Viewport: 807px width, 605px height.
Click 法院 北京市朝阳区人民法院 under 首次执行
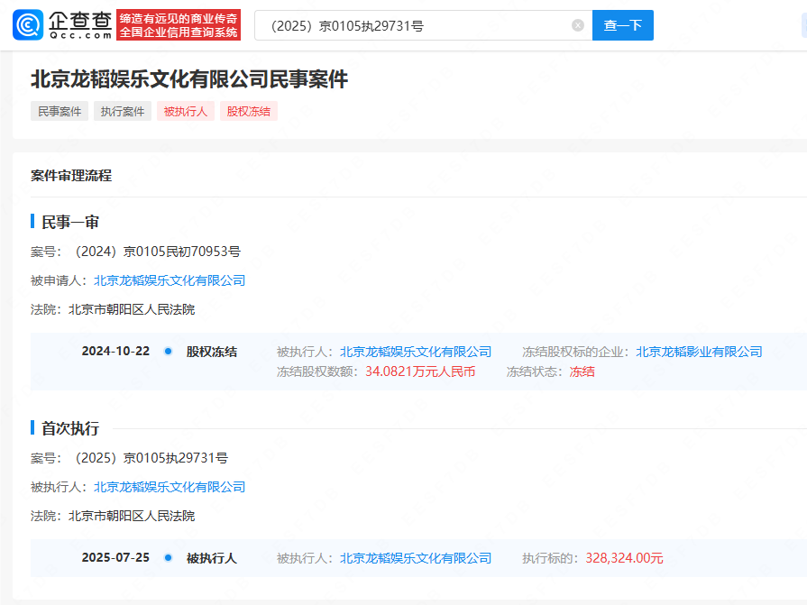[113, 516]
